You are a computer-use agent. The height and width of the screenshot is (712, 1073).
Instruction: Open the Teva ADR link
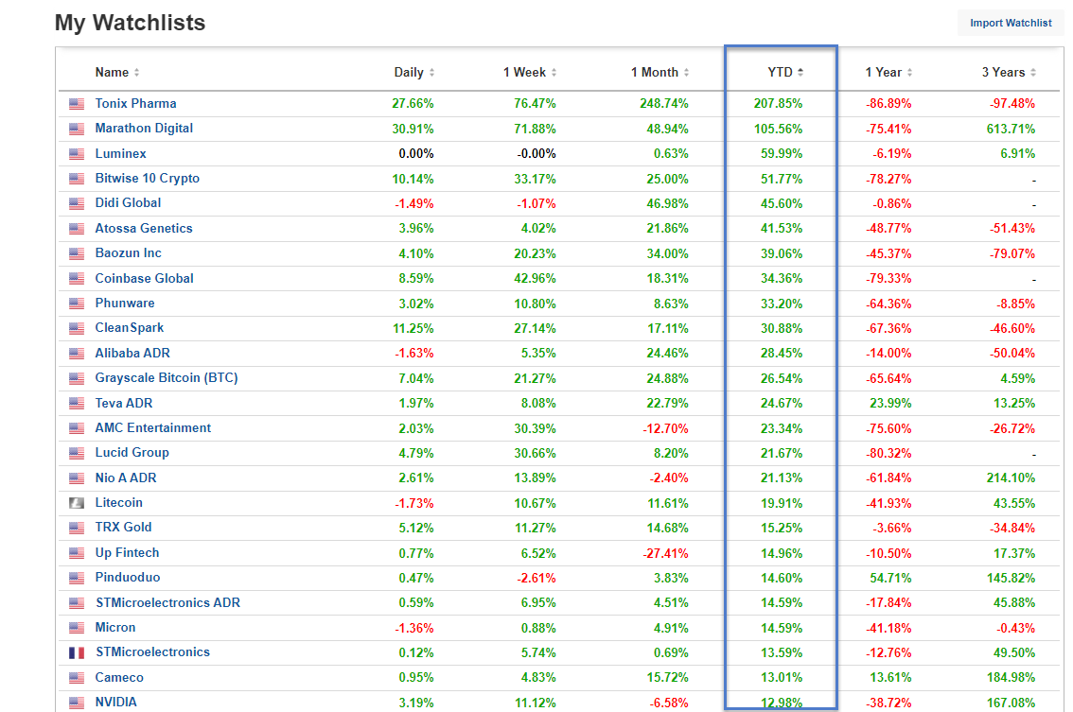[x=124, y=403]
